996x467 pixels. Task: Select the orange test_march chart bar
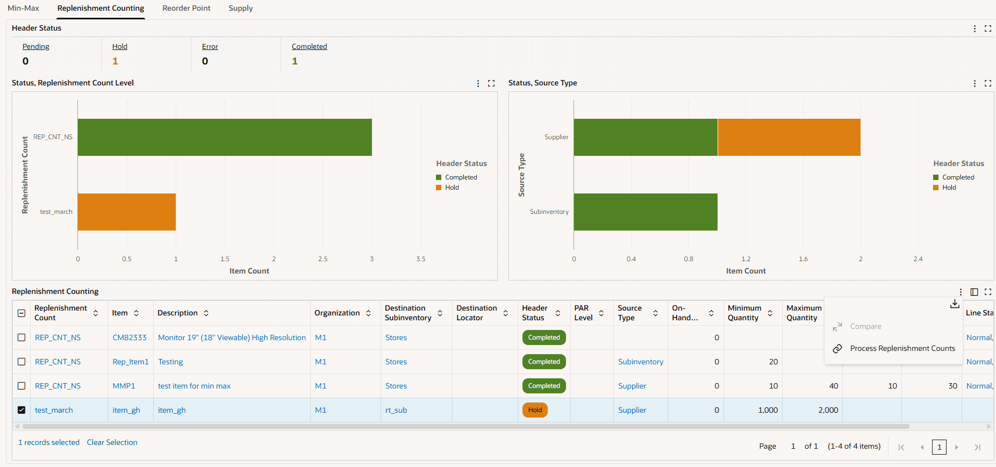coord(127,212)
